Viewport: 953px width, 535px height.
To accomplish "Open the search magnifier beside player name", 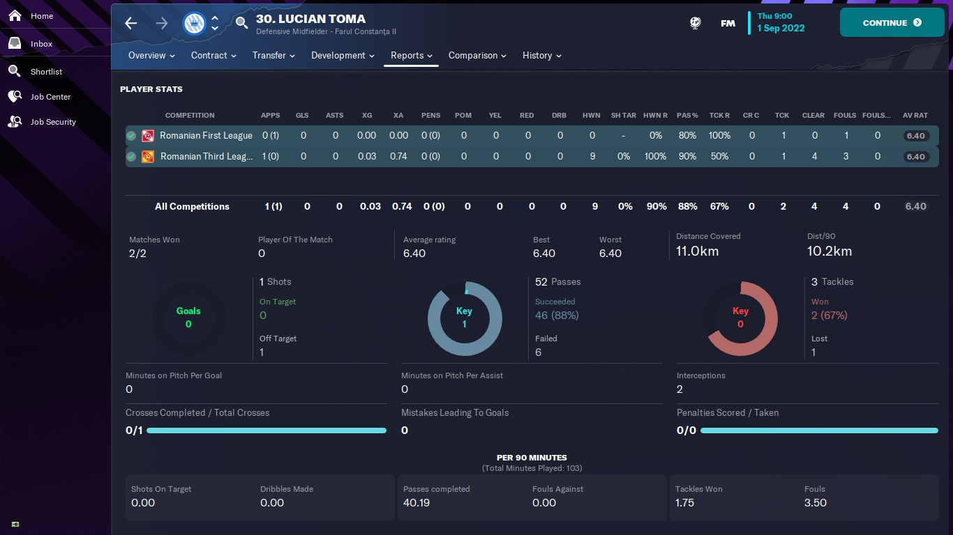I will pos(241,23).
